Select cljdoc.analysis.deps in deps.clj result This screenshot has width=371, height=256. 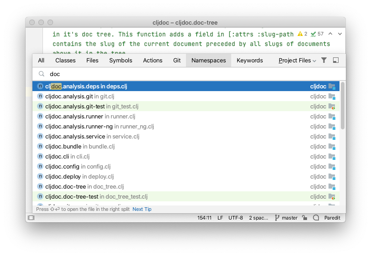[186, 86]
